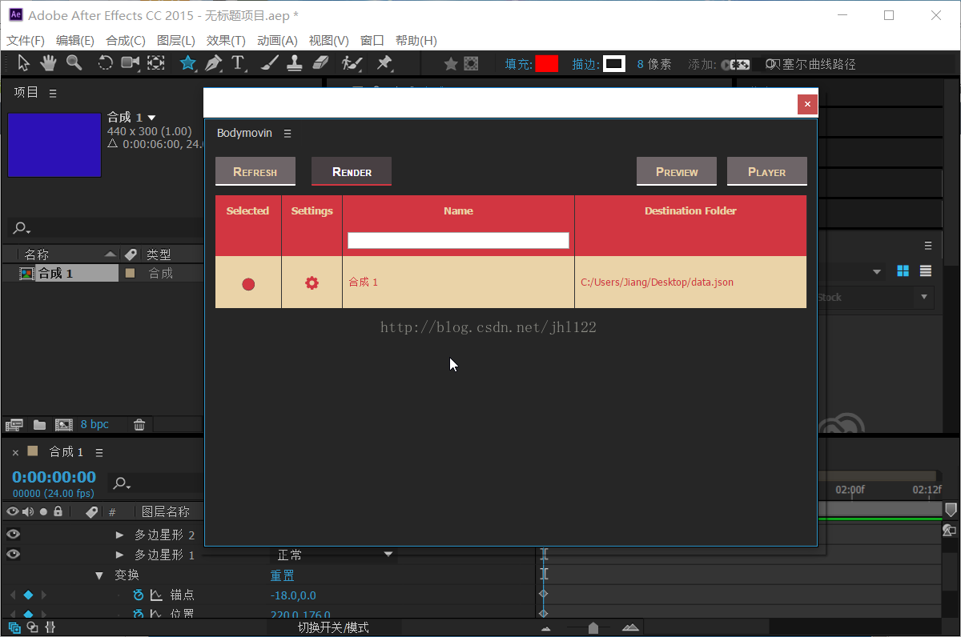The height and width of the screenshot is (637, 961).
Task: Select the Eraser tool
Action: [x=320, y=63]
